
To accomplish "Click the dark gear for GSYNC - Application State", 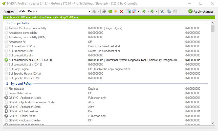I will 6,107.
